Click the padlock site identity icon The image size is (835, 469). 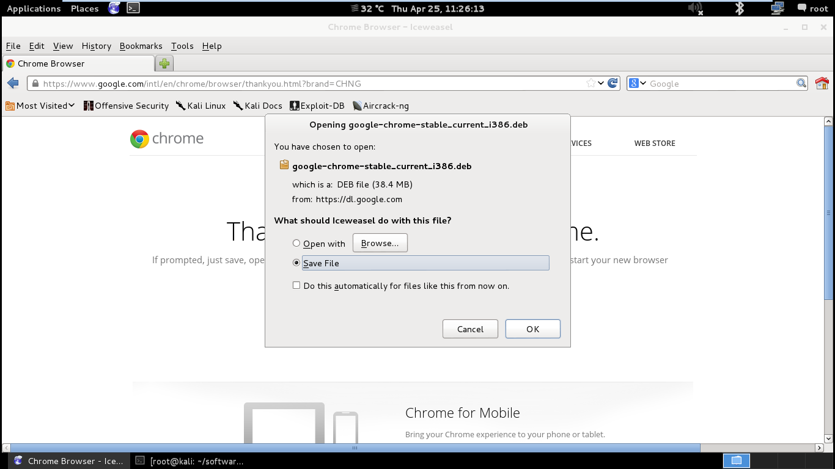tap(35, 84)
